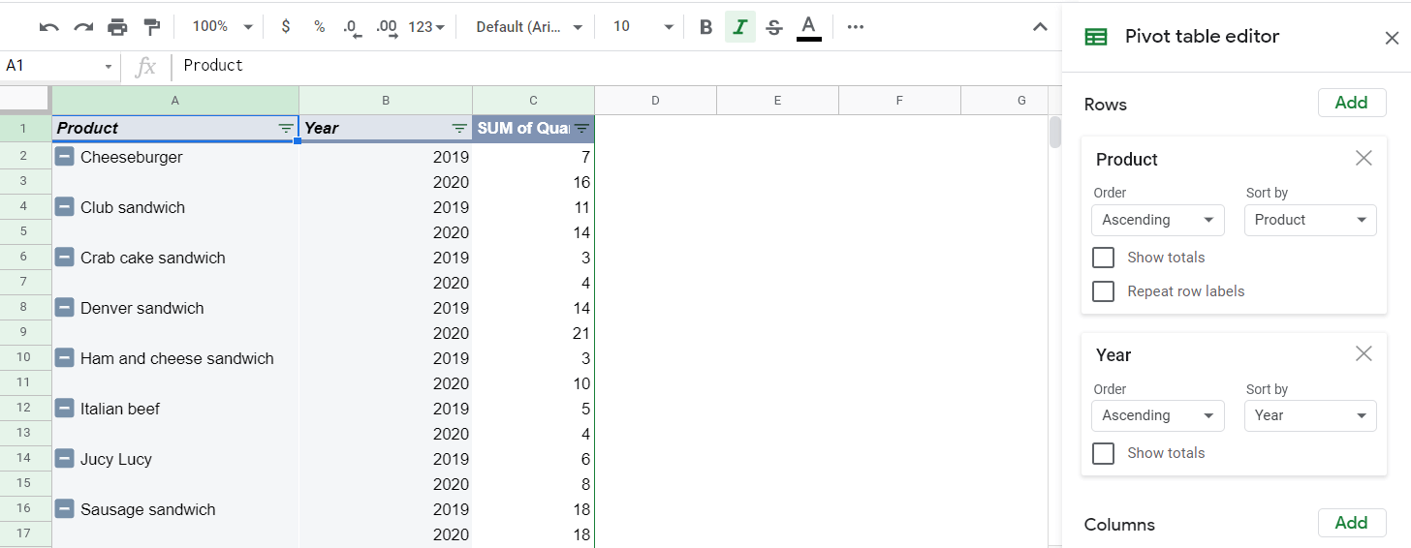Image resolution: width=1411 pixels, height=548 pixels.
Task: Open more toolbar options
Action: coord(855,27)
